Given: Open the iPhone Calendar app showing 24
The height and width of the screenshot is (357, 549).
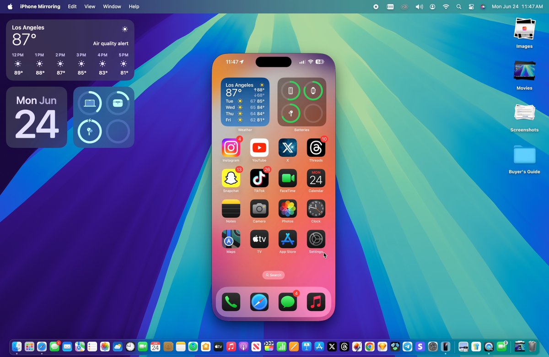Looking at the screenshot, I should pyautogui.click(x=316, y=178).
